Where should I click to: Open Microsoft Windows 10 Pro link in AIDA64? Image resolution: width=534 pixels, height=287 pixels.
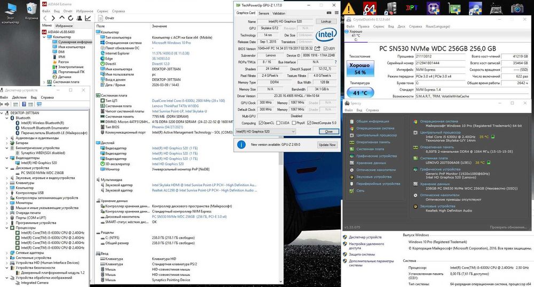(171, 43)
